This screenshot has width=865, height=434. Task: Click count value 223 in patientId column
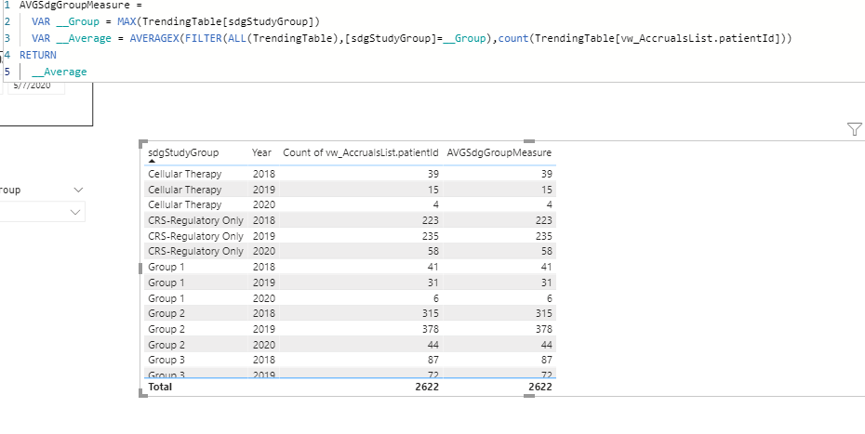click(430, 220)
